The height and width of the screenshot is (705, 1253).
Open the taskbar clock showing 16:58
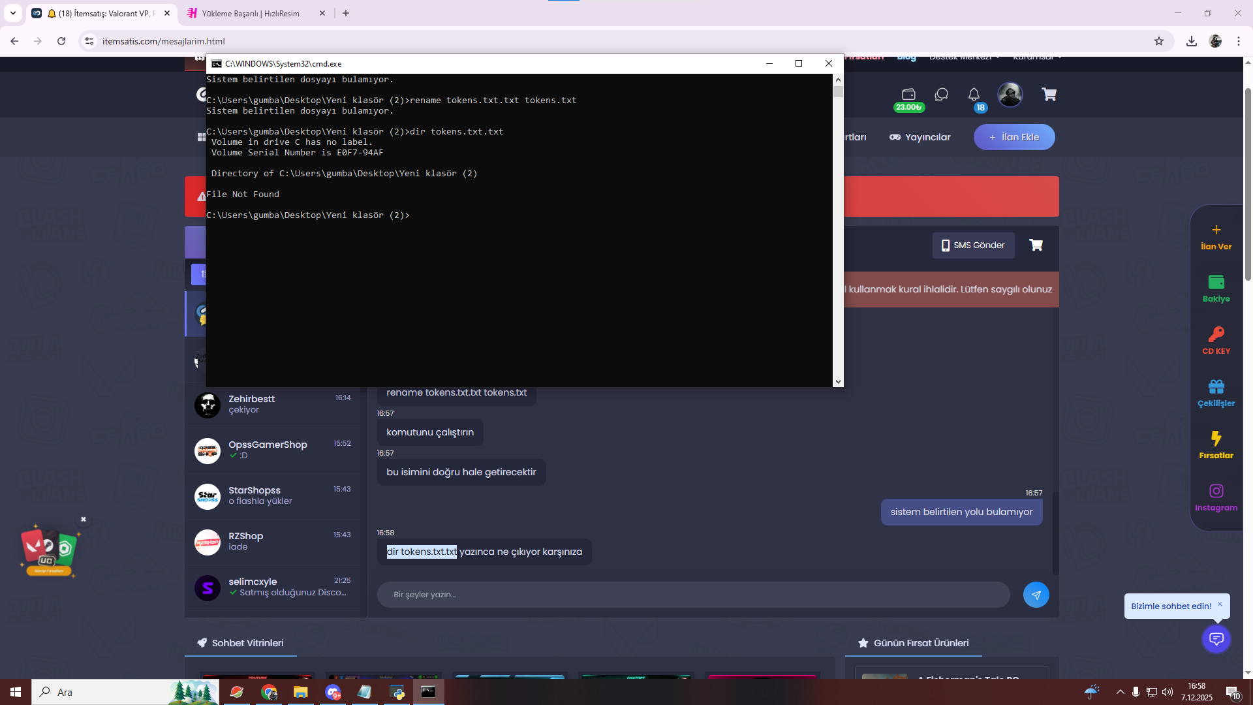pyautogui.click(x=1197, y=692)
